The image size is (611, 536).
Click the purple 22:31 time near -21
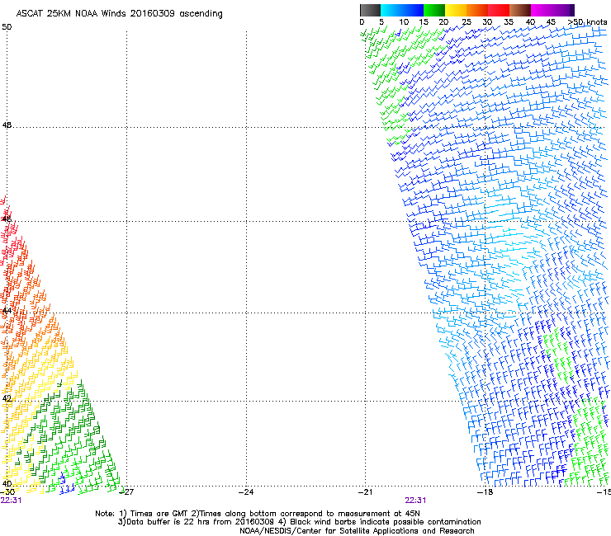pos(415,501)
